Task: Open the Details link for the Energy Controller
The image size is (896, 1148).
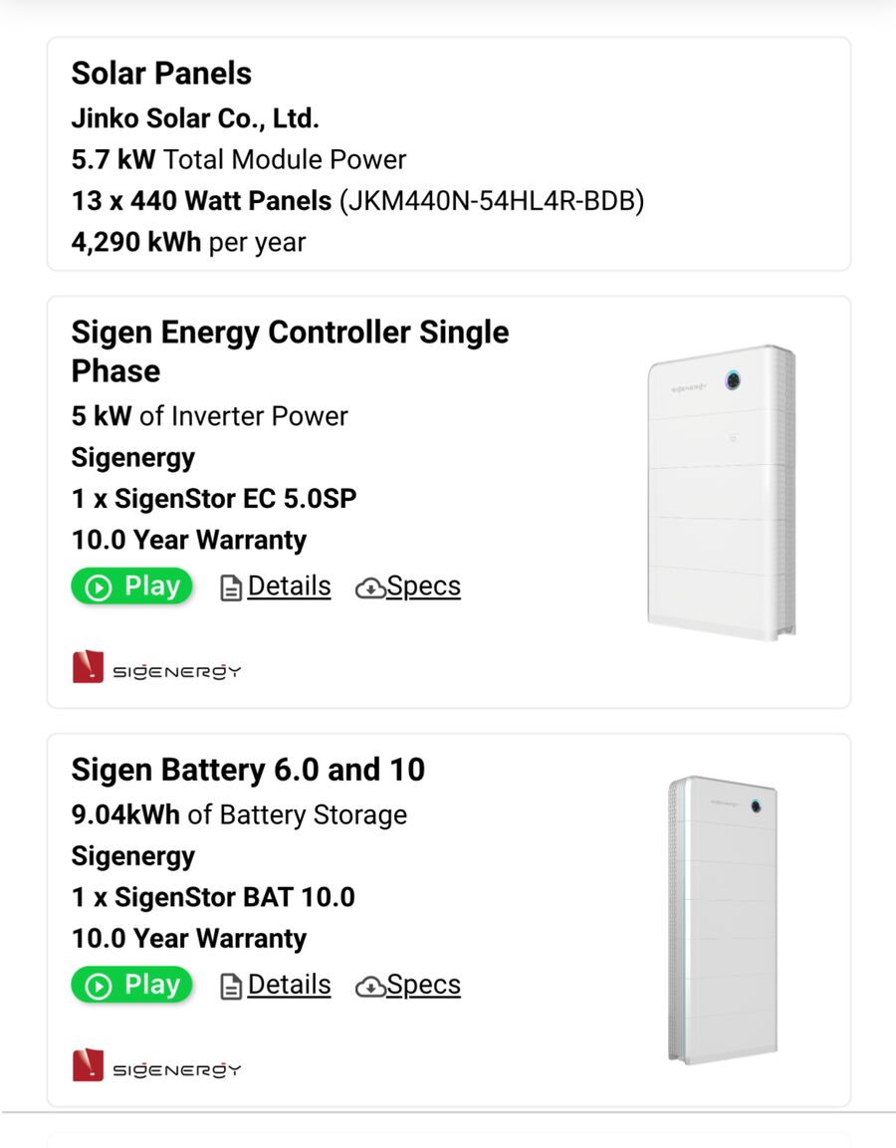Action: click(289, 586)
